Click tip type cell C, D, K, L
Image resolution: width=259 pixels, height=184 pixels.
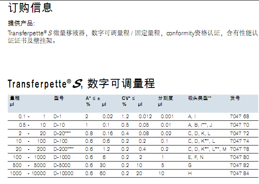tap(199, 133)
